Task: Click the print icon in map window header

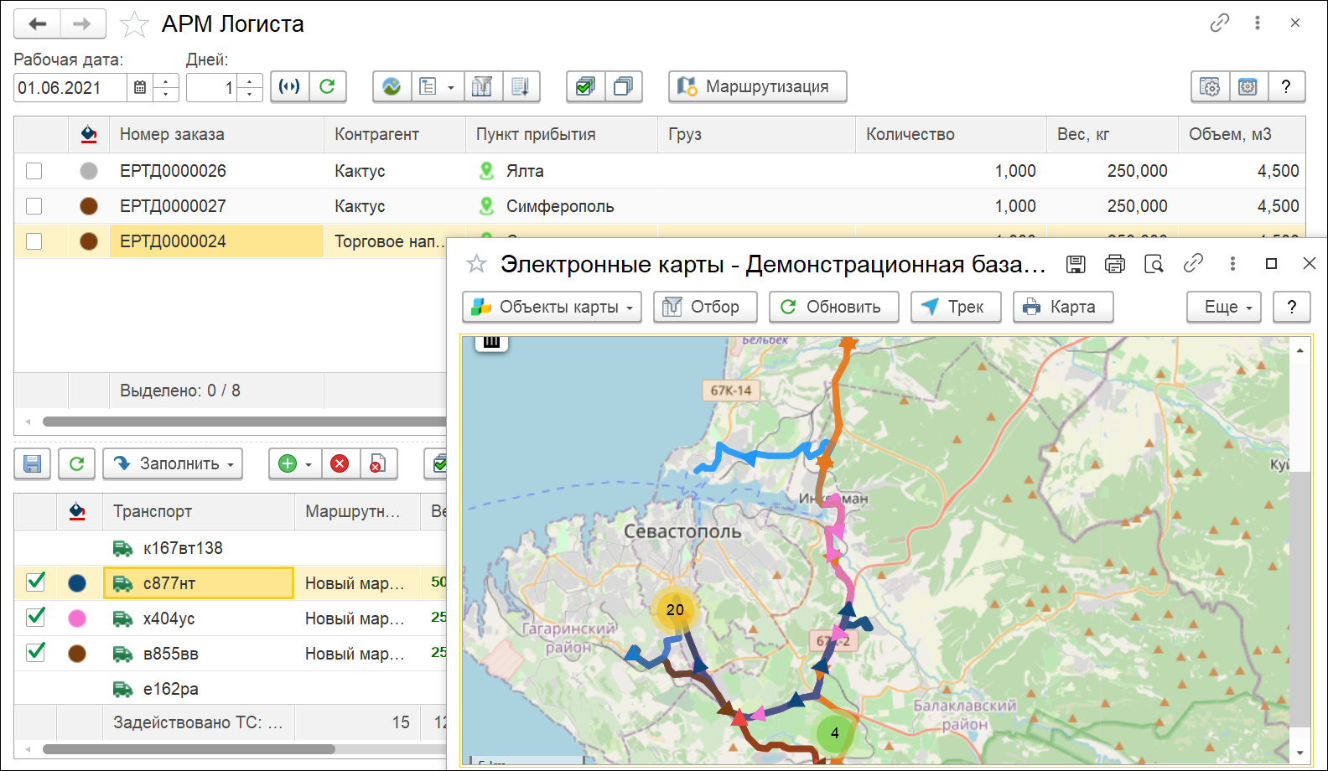Action: [x=1114, y=264]
